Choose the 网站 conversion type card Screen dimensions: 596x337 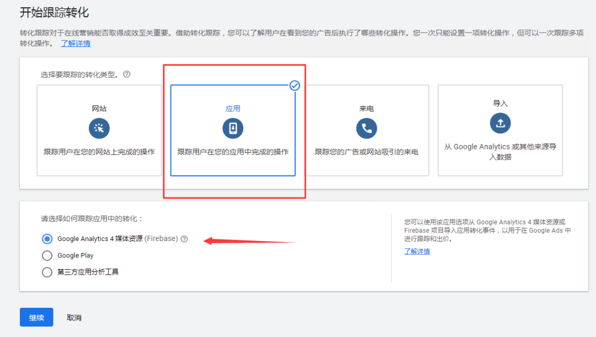pyautogui.click(x=99, y=130)
